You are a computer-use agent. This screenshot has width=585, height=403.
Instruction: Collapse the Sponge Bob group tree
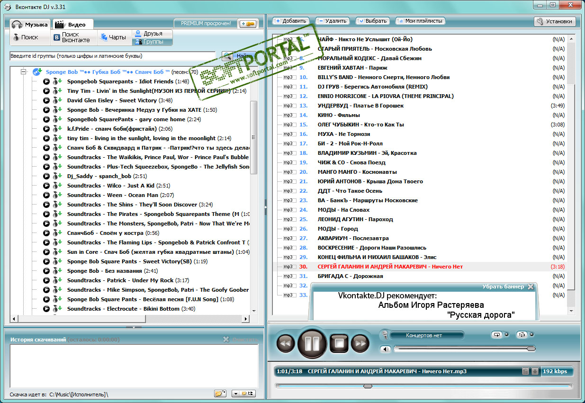click(23, 72)
